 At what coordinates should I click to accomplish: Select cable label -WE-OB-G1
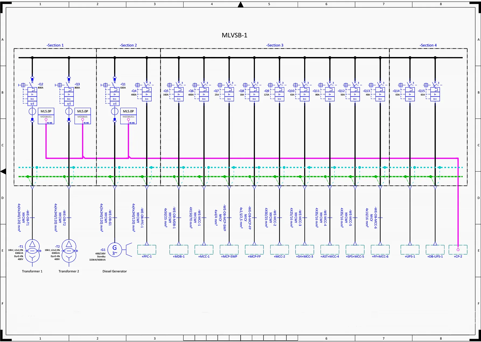tap(110, 218)
